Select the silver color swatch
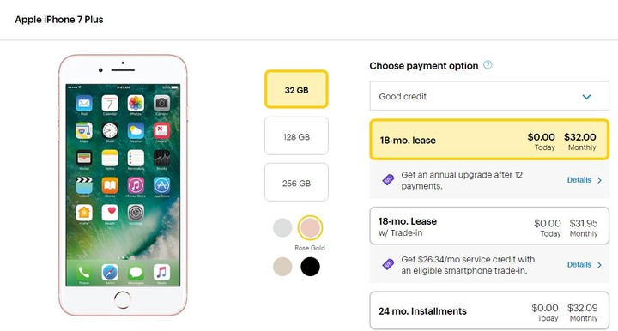This screenshot has height=331, width=618. coord(282,227)
